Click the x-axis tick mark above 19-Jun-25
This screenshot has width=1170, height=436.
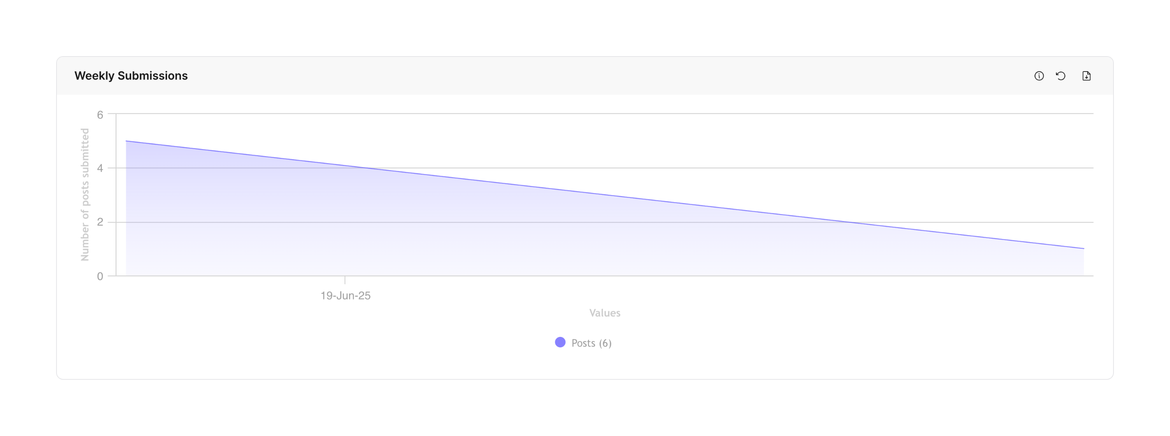[x=345, y=280]
